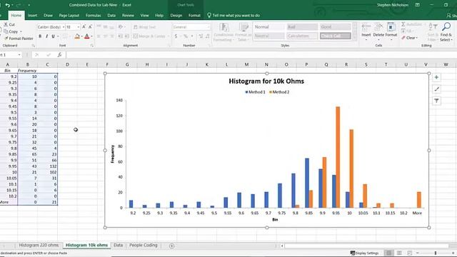The image size is (457, 257).
Task: Open the chart Format tab
Action: (194, 16)
